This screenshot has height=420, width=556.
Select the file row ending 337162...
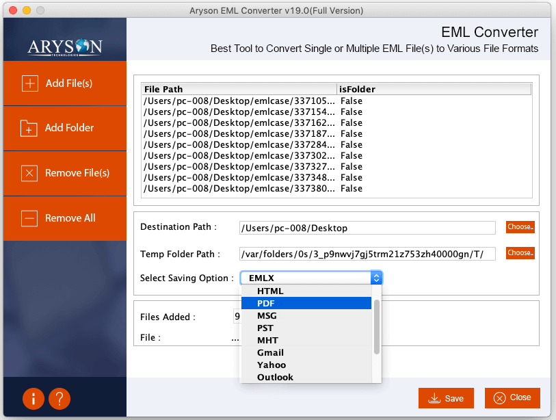pyautogui.click(x=337, y=123)
